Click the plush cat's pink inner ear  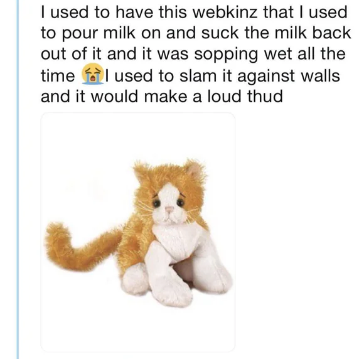tap(195, 169)
